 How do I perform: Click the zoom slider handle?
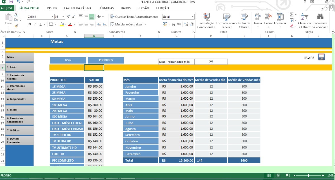(x=308, y=175)
